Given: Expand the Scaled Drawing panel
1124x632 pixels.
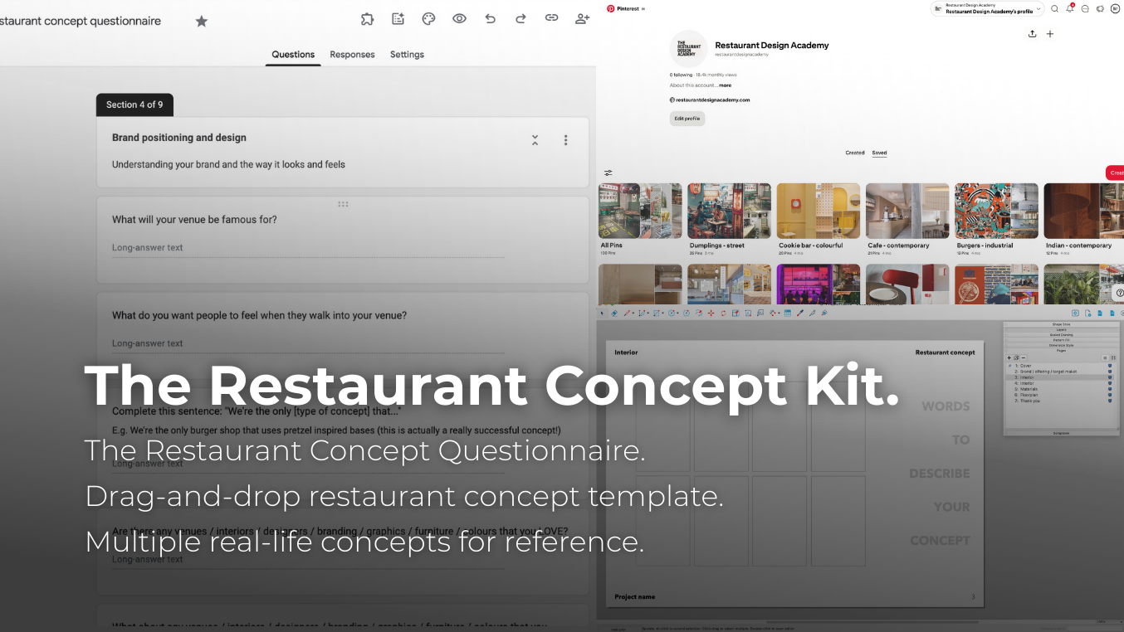Looking at the screenshot, I should click(x=1061, y=335).
